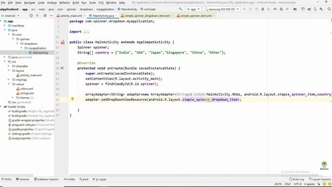Expand the 'themes (2)' folder arrow
The width and height of the screenshot is (332, 187).
tap(12, 98)
